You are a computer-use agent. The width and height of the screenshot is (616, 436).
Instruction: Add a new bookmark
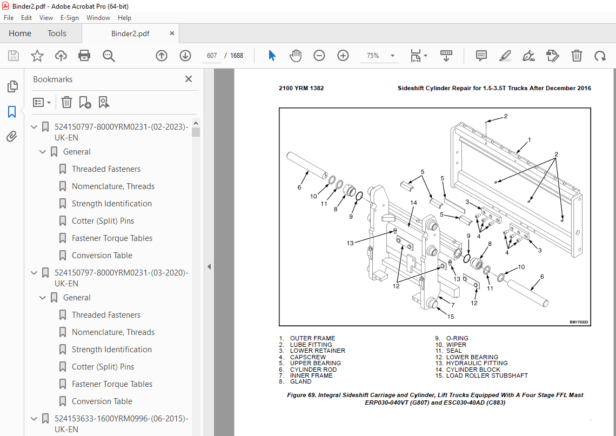tap(85, 103)
